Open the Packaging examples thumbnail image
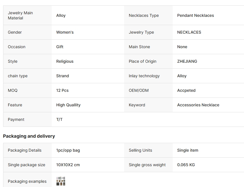 tap(61, 181)
